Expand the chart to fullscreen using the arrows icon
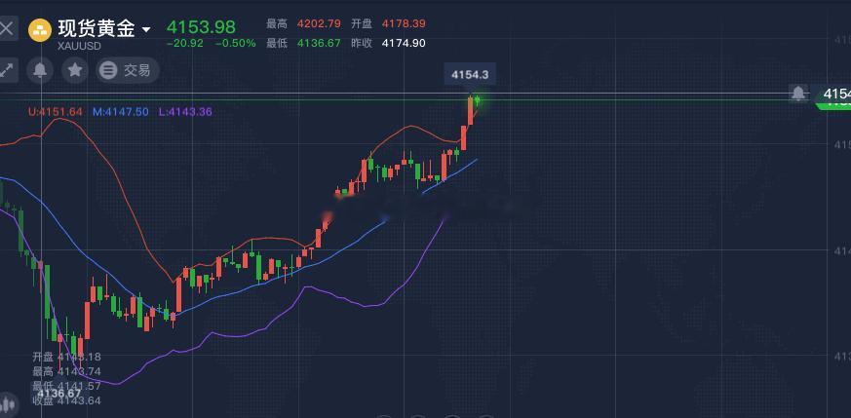 pyautogui.click(x=7, y=70)
